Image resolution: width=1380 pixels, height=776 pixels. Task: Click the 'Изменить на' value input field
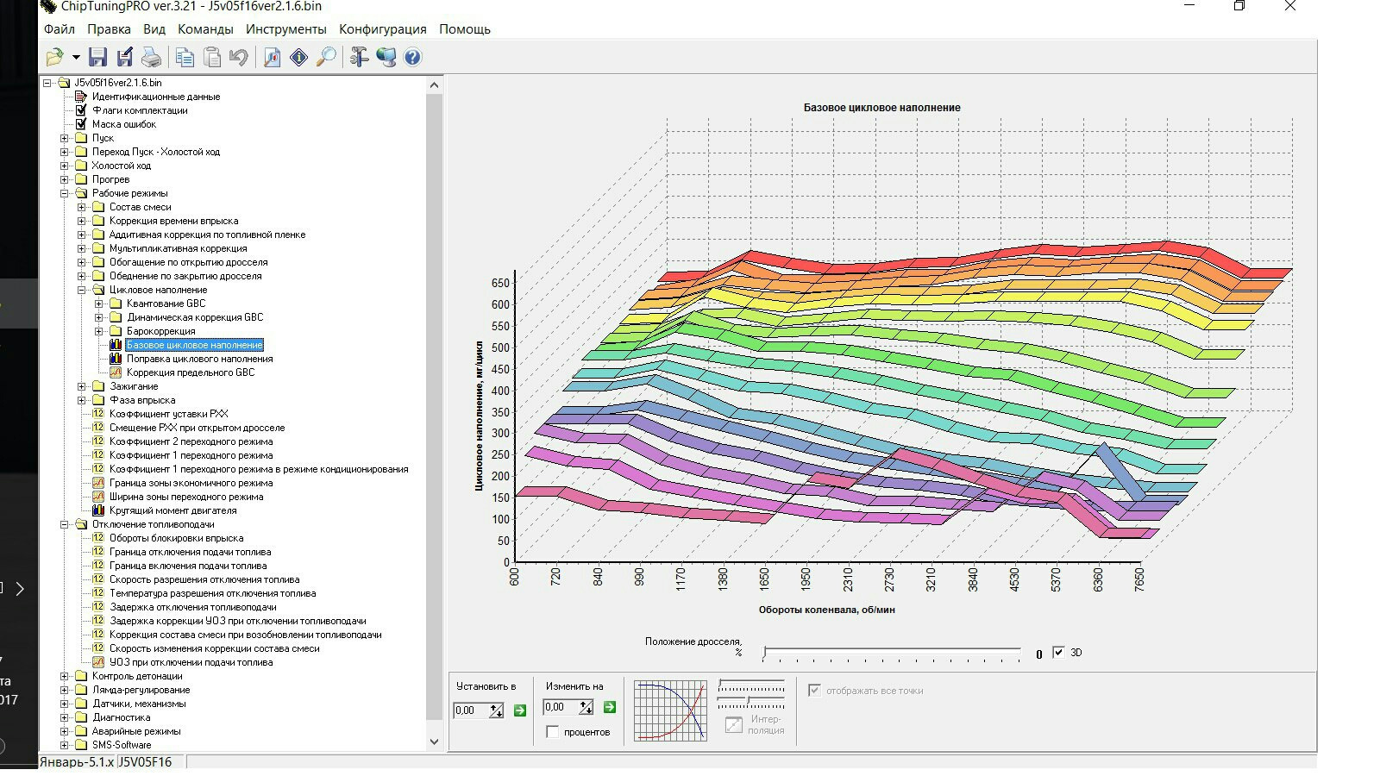tap(561, 708)
